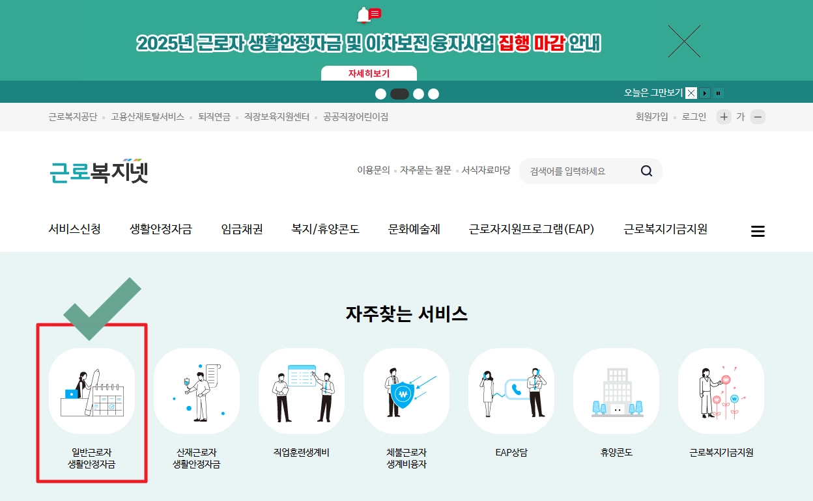Click the 자세히보기 banner button
Screen dimensions: 813x501
click(x=368, y=73)
